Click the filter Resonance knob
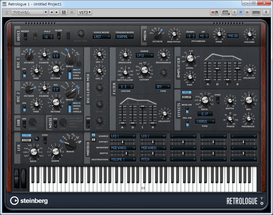The image size is (273, 215). pos(164,55)
